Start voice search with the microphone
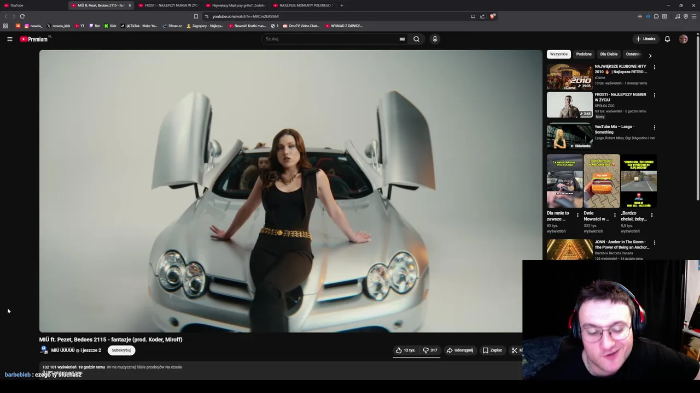The height and width of the screenshot is (393, 700). click(435, 39)
